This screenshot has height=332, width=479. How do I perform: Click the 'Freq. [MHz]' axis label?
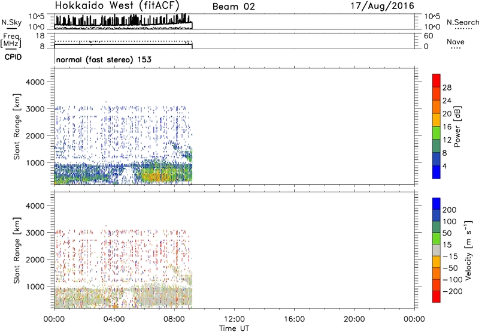(x=11, y=40)
